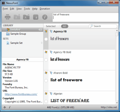Screen dimensions: 120x112
Task: Click the Sample Set document icon
Action: [x=8, y=43]
